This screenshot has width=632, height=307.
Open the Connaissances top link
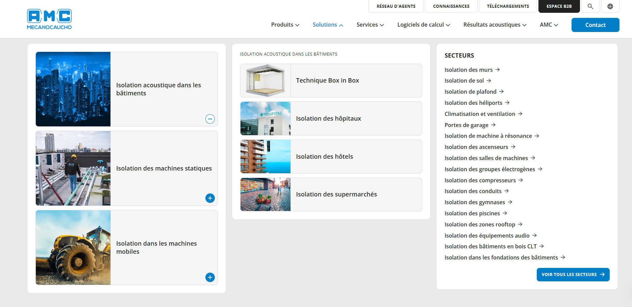[x=451, y=6]
